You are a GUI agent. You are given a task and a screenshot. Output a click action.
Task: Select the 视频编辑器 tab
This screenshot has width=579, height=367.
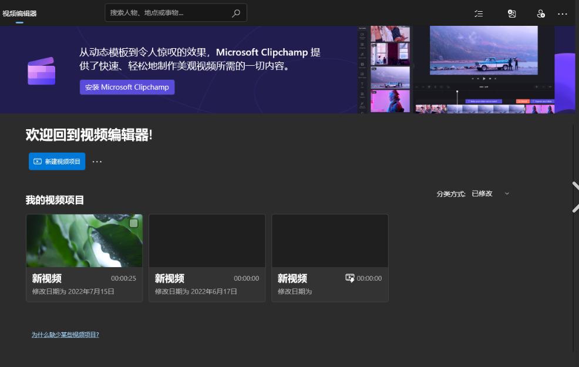[x=19, y=14]
